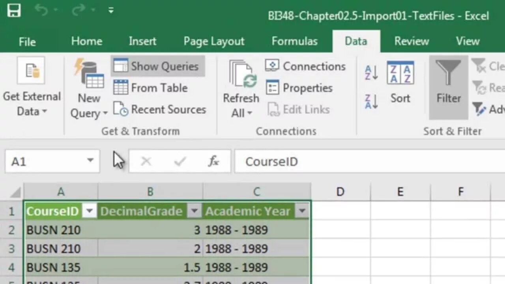The height and width of the screenshot is (284, 505).
Task: Sort A to Z ascending
Action: [x=372, y=73]
